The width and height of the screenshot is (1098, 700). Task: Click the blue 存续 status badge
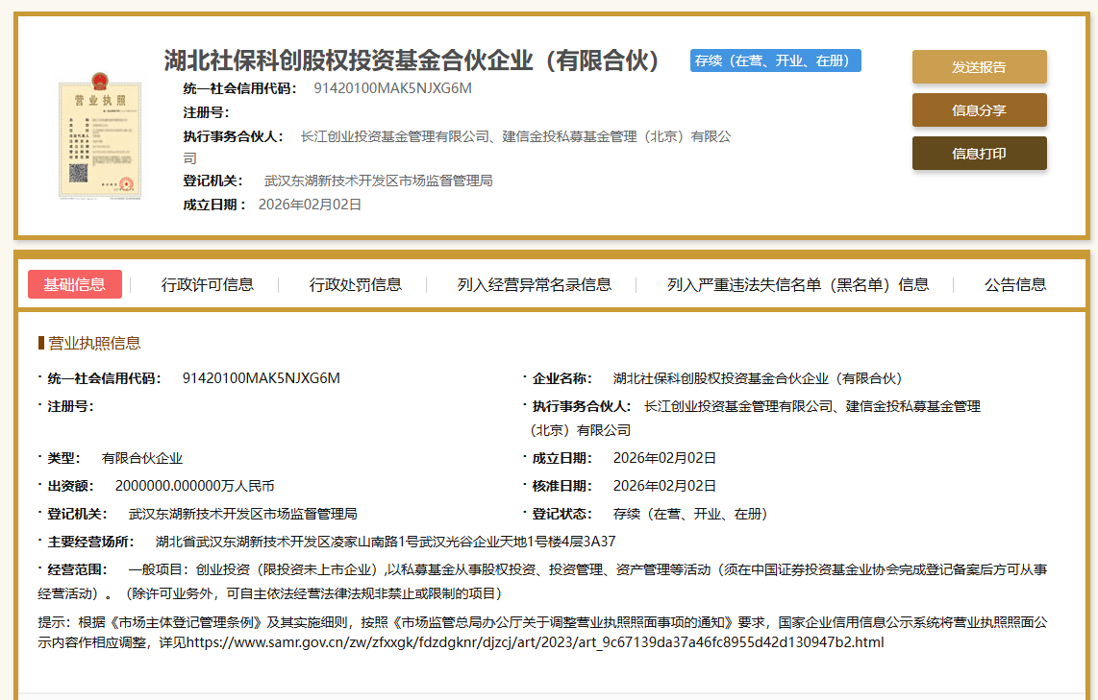tap(775, 60)
